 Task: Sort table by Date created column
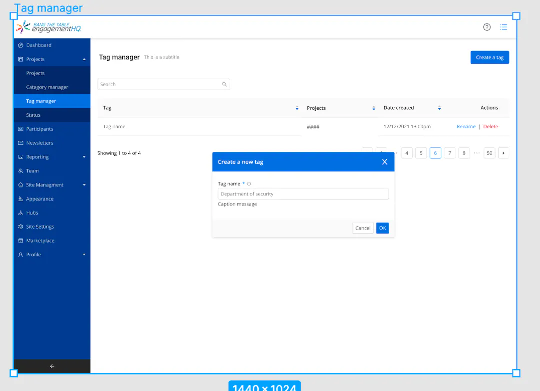(439, 108)
